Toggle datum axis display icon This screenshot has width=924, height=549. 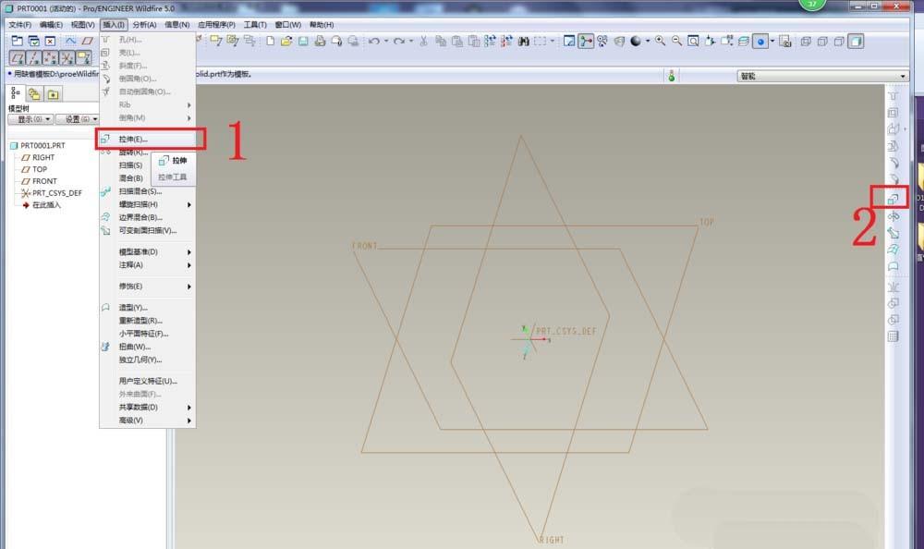(32, 57)
